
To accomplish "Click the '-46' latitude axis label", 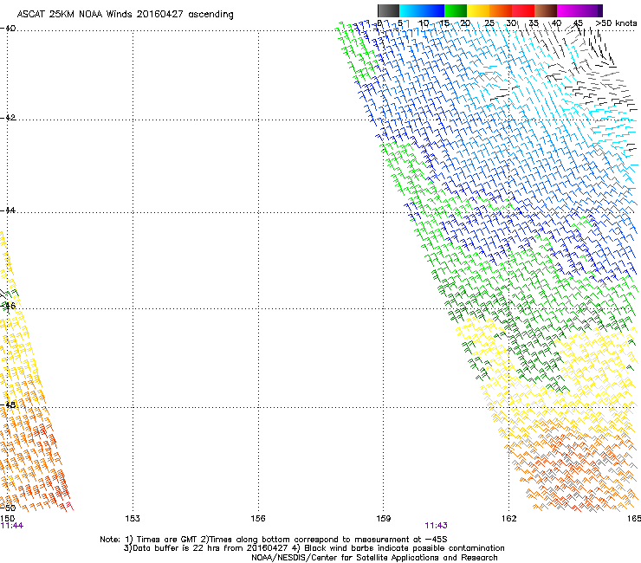I will [x=8, y=306].
